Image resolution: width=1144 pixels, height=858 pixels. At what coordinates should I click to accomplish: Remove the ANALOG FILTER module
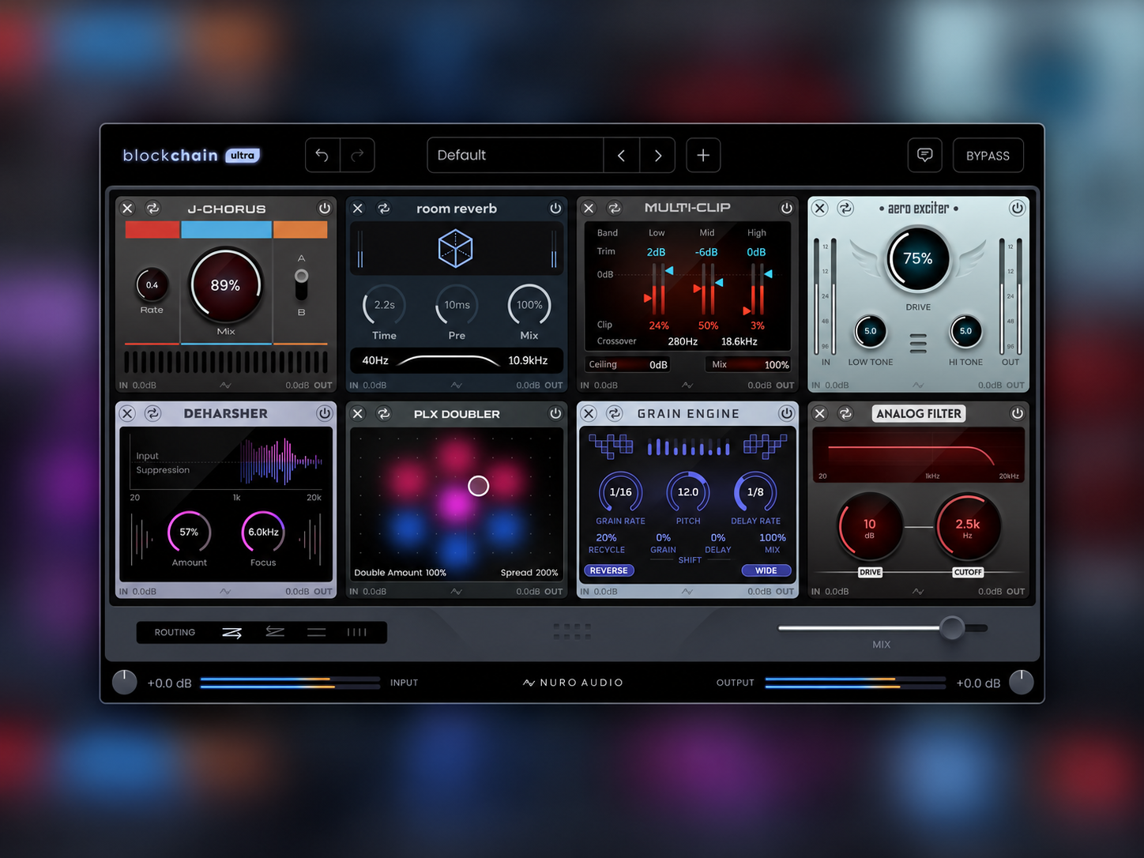tap(820, 413)
